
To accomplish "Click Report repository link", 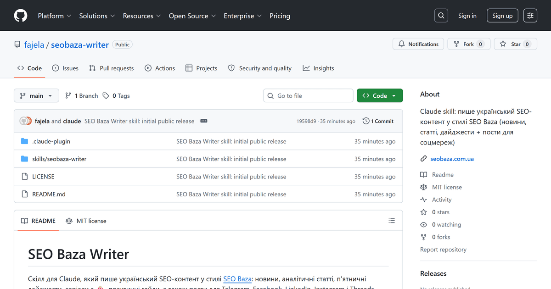I will 443,250.
